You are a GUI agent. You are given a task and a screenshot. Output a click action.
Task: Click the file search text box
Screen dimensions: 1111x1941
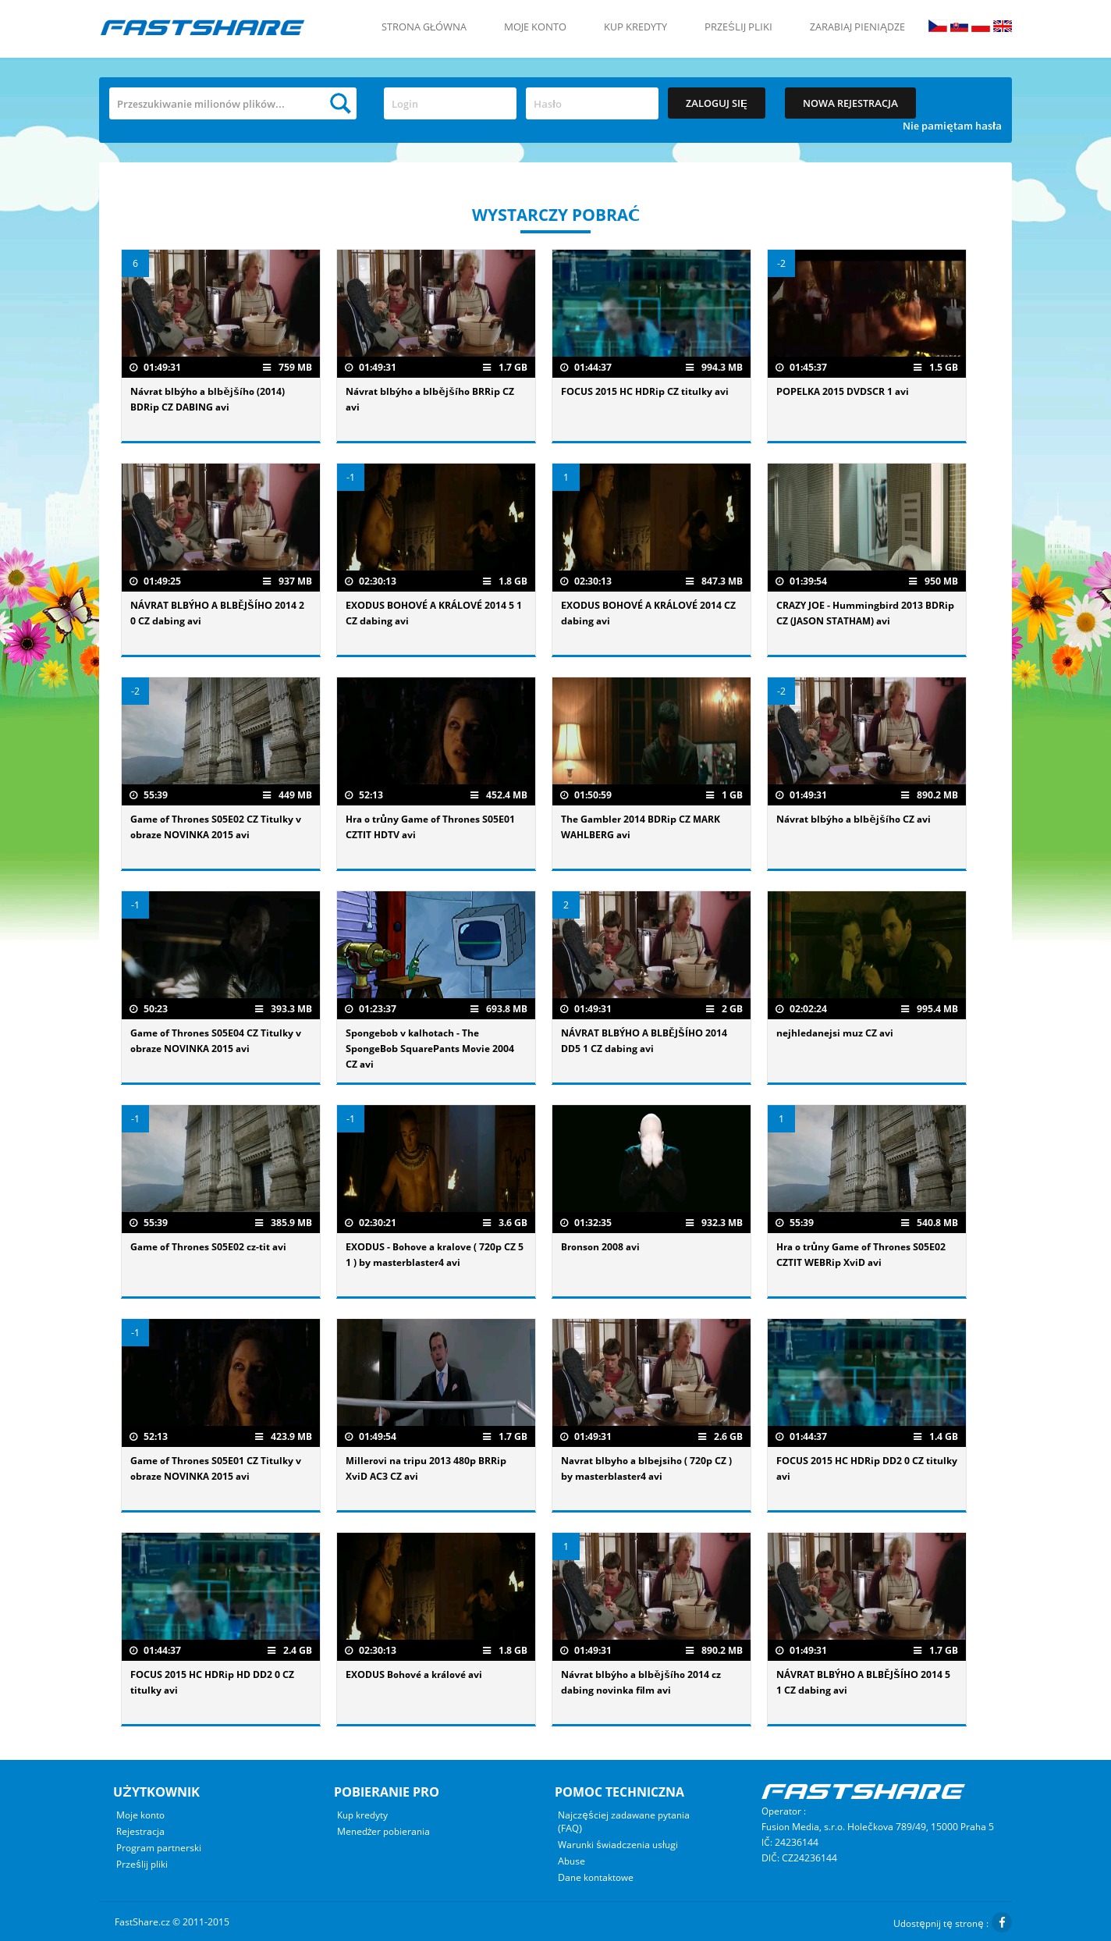pyautogui.click(x=218, y=104)
